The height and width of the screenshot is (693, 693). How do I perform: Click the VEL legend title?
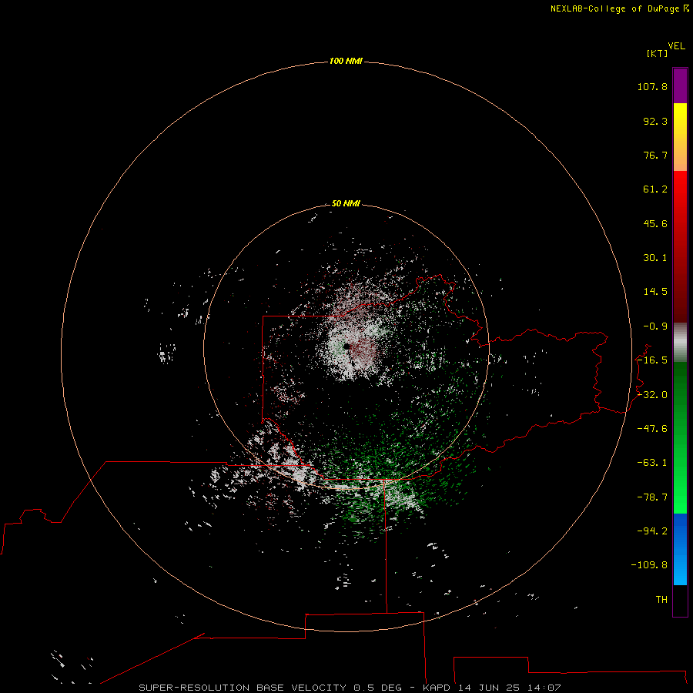(x=676, y=46)
